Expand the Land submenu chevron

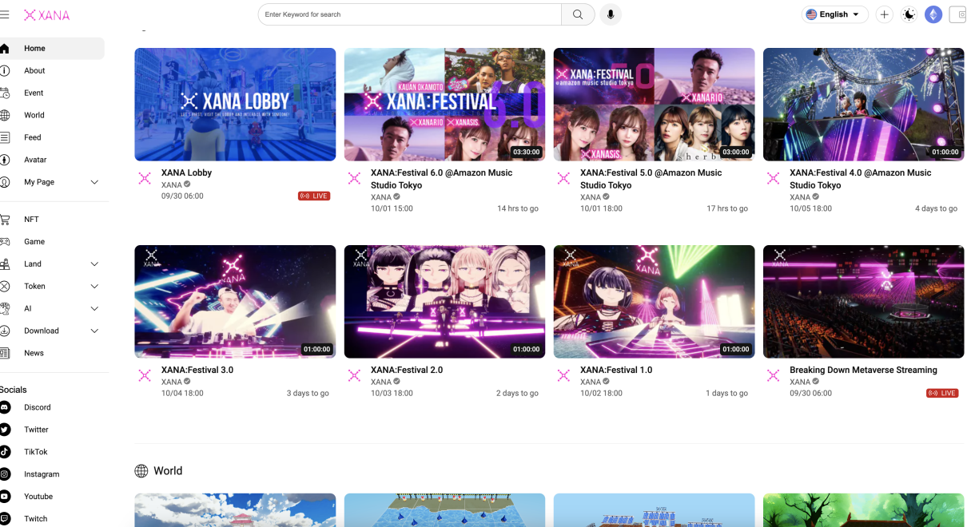94,264
